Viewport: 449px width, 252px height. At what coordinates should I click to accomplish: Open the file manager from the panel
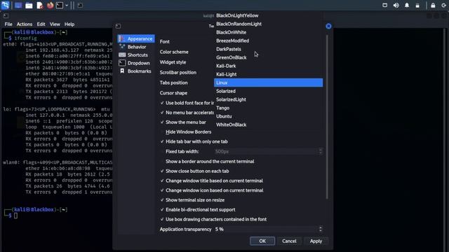click(x=29, y=5)
